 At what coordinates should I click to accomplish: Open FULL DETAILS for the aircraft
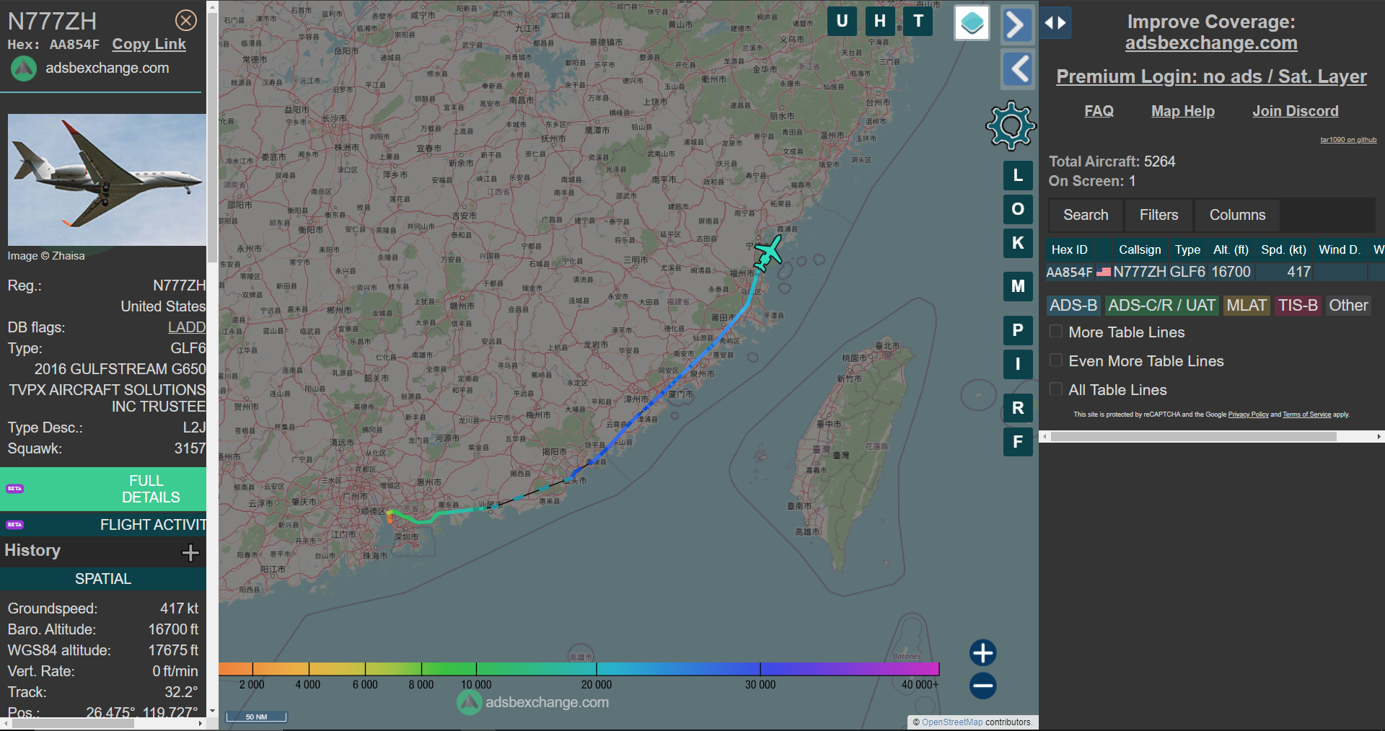pyautogui.click(x=103, y=489)
